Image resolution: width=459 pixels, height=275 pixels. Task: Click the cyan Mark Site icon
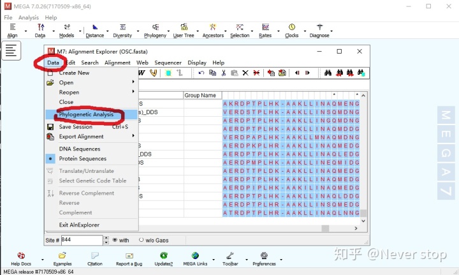[168, 73]
